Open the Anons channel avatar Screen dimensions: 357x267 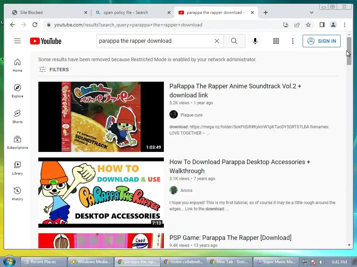tap(174, 190)
